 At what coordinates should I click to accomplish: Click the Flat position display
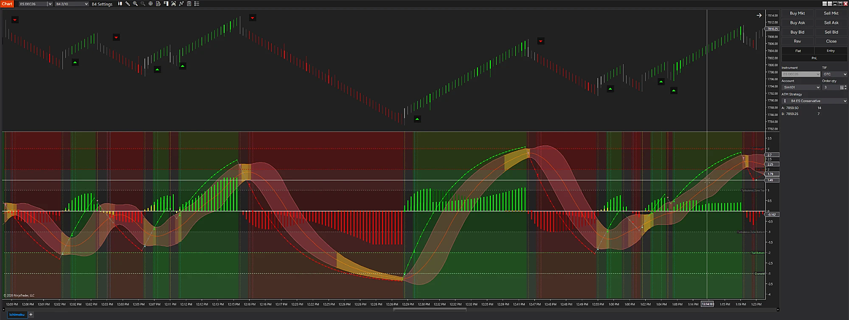(x=798, y=51)
